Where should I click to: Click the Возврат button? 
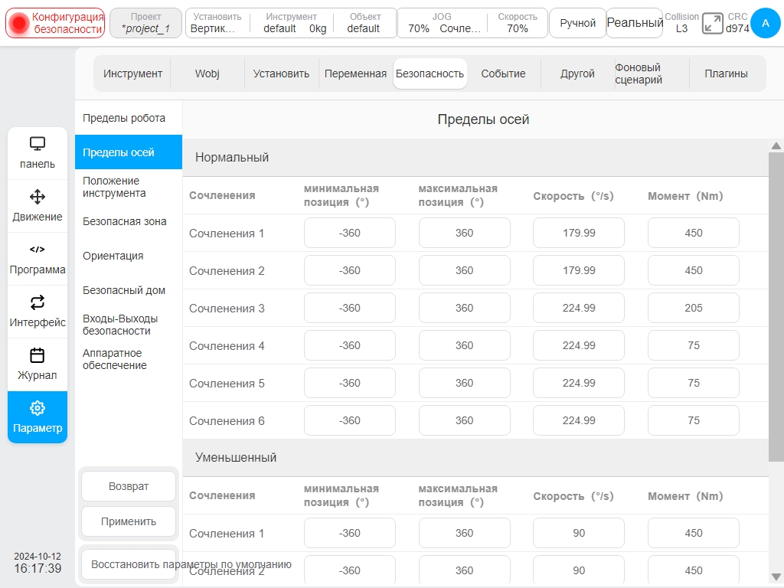point(129,486)
